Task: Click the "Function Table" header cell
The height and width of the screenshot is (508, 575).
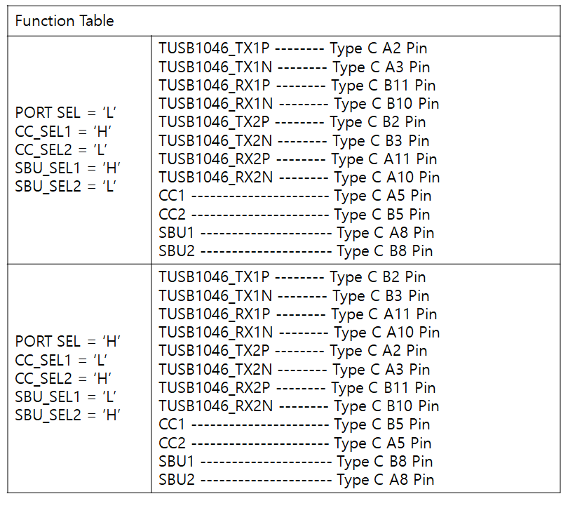Action: click(65, 21)
